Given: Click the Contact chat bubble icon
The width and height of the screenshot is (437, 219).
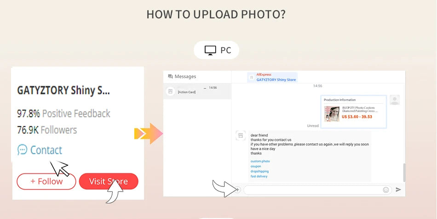Looking at the screenshot, I should tap(22, 150).
